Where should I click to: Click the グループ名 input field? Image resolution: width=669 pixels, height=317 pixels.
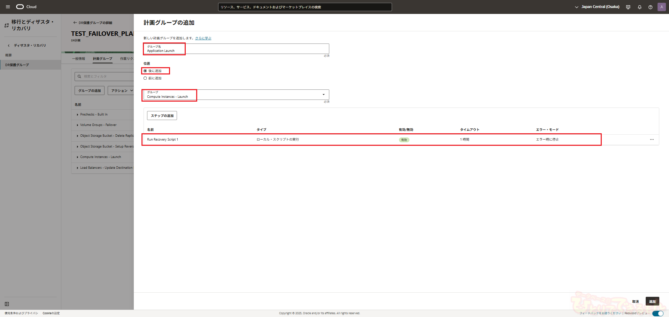pos(236,49)
